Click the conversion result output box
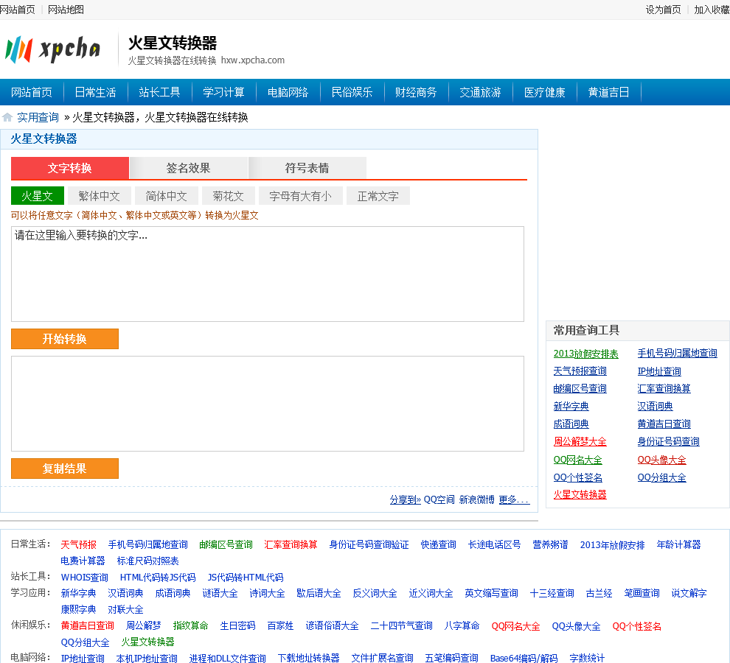The width and height of the screenshot is (730, 663). [268, 404]
